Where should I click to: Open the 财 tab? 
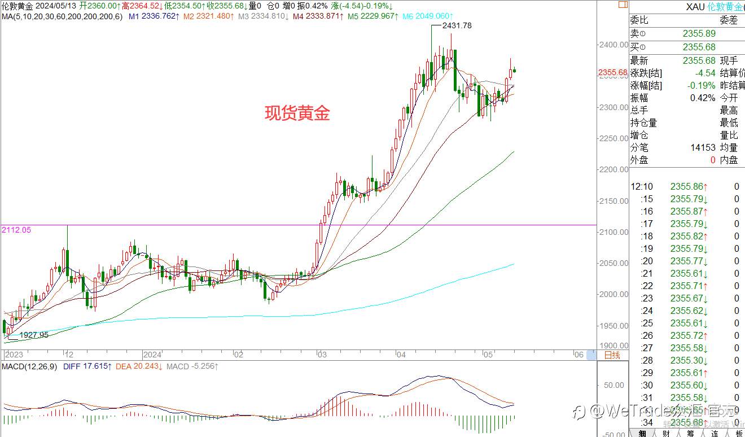pyautogui.click(x=666, y=433)
